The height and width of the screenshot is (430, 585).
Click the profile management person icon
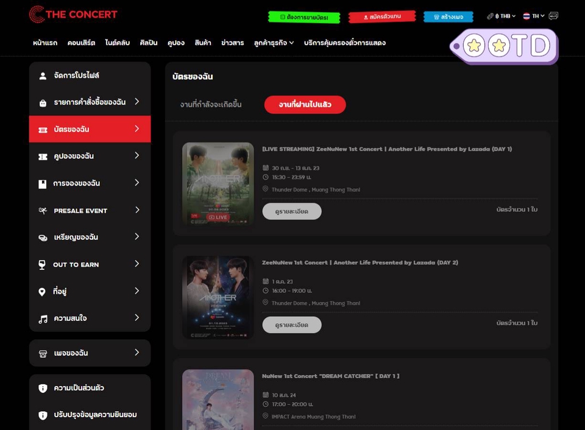tap(43, 76)
